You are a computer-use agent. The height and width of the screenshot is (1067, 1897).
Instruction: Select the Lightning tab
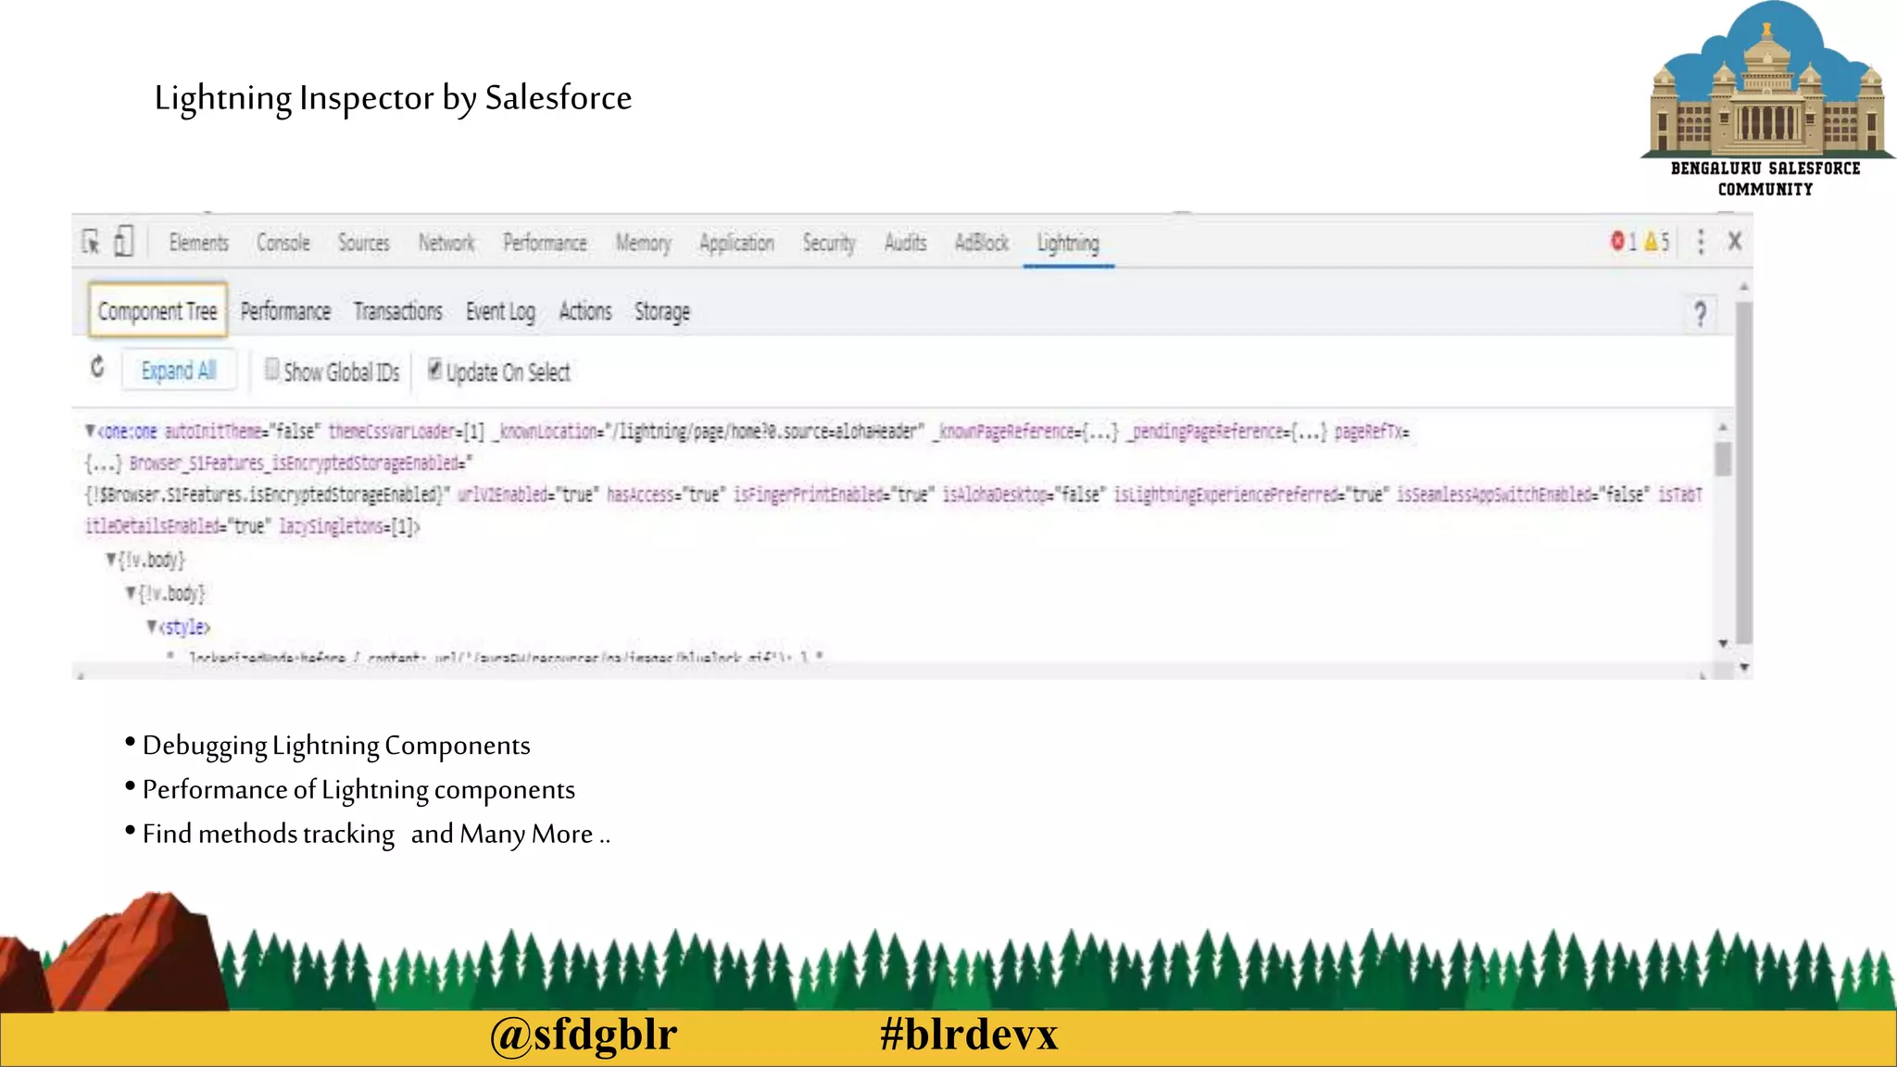click(x=1068, y=244)
